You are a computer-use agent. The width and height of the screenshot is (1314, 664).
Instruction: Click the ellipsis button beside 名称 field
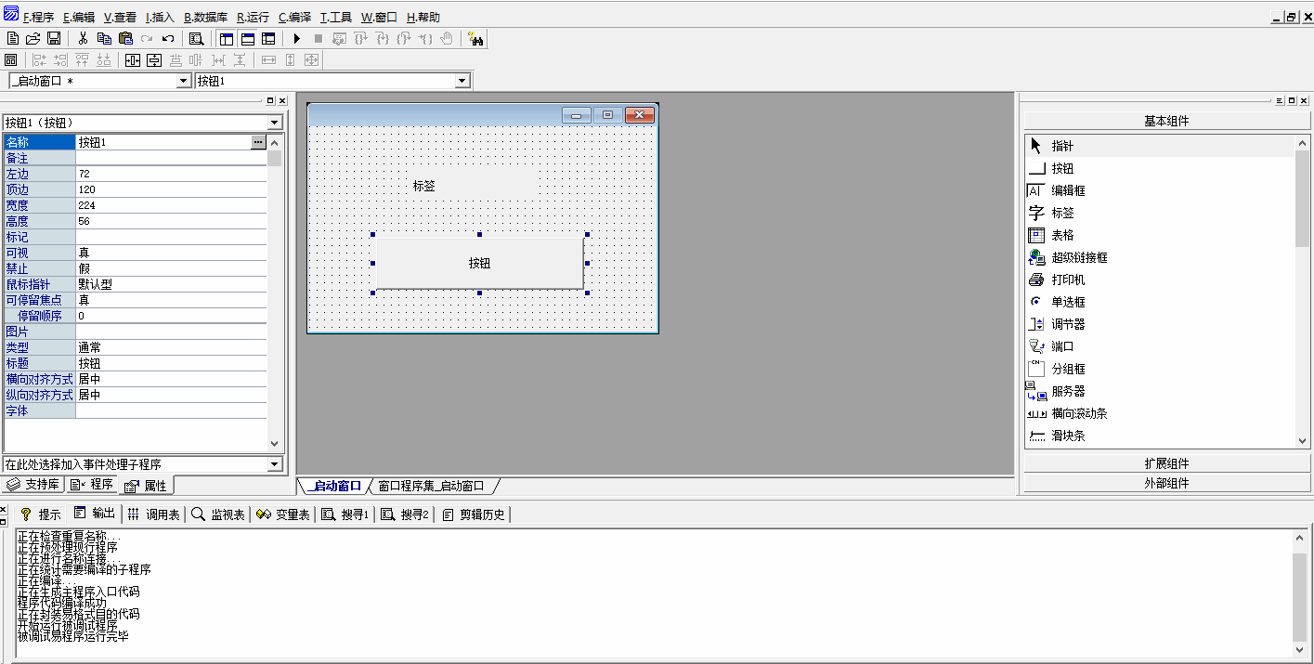(258, 142)
